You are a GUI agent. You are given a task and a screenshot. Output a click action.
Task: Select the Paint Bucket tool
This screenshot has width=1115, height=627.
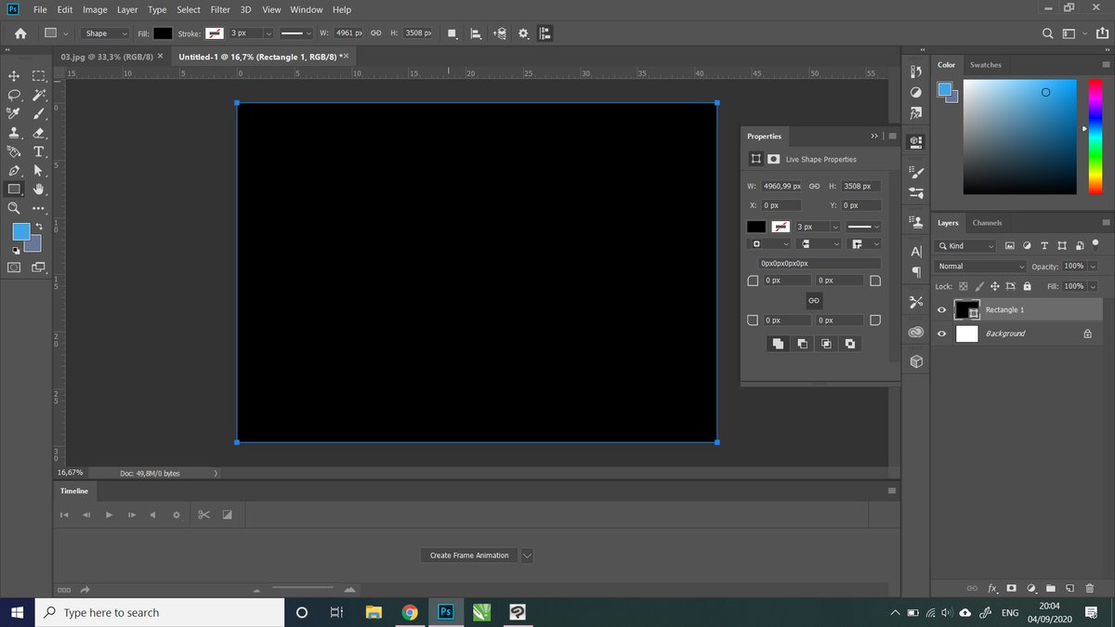tap(14, 151)
